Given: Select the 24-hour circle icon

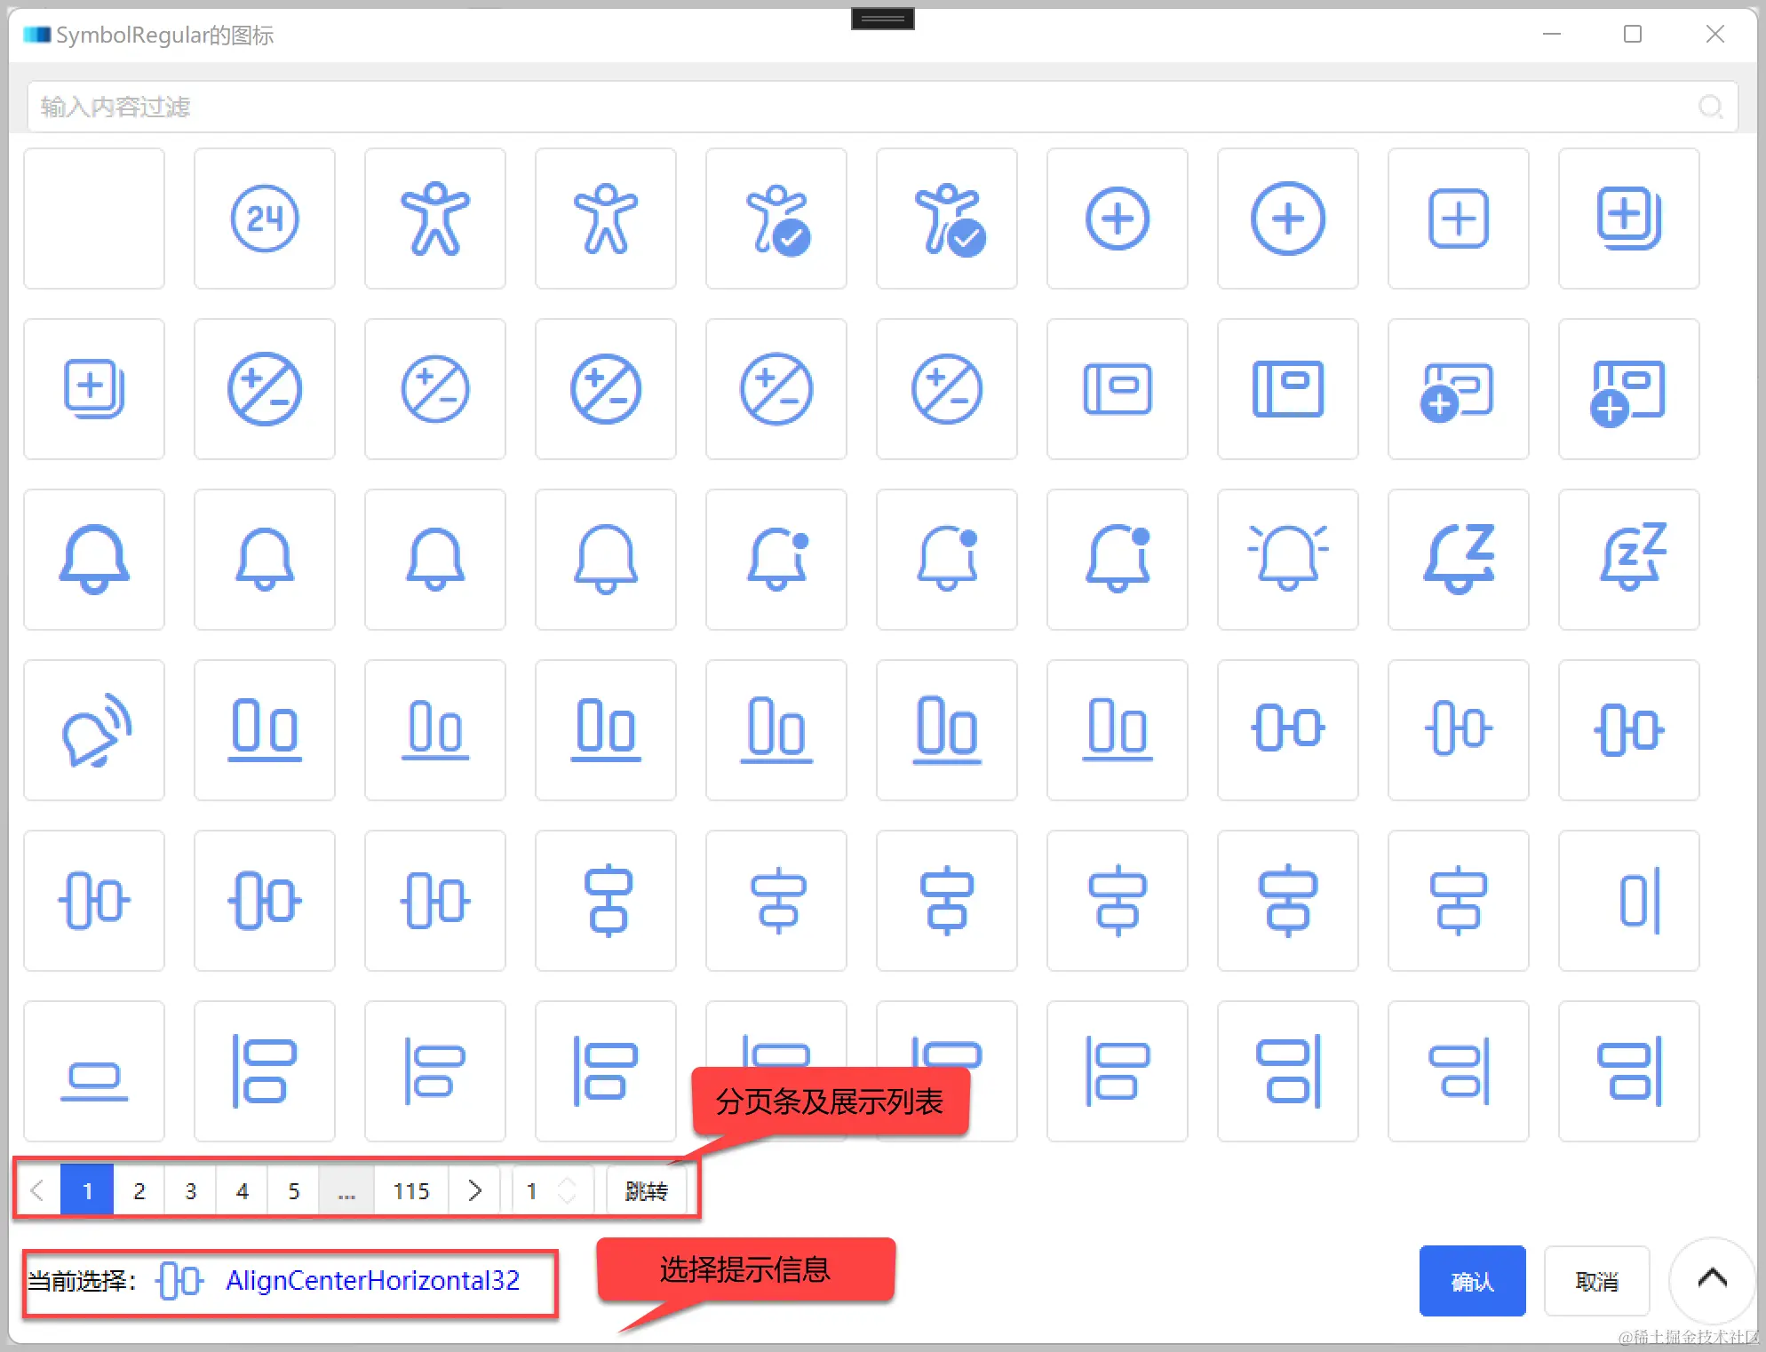Looking at the screenshot, I should [x=264, y=219].
